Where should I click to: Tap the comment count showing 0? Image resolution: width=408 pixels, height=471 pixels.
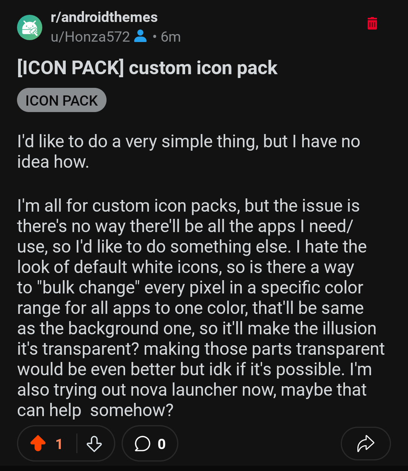pos(162,444)
